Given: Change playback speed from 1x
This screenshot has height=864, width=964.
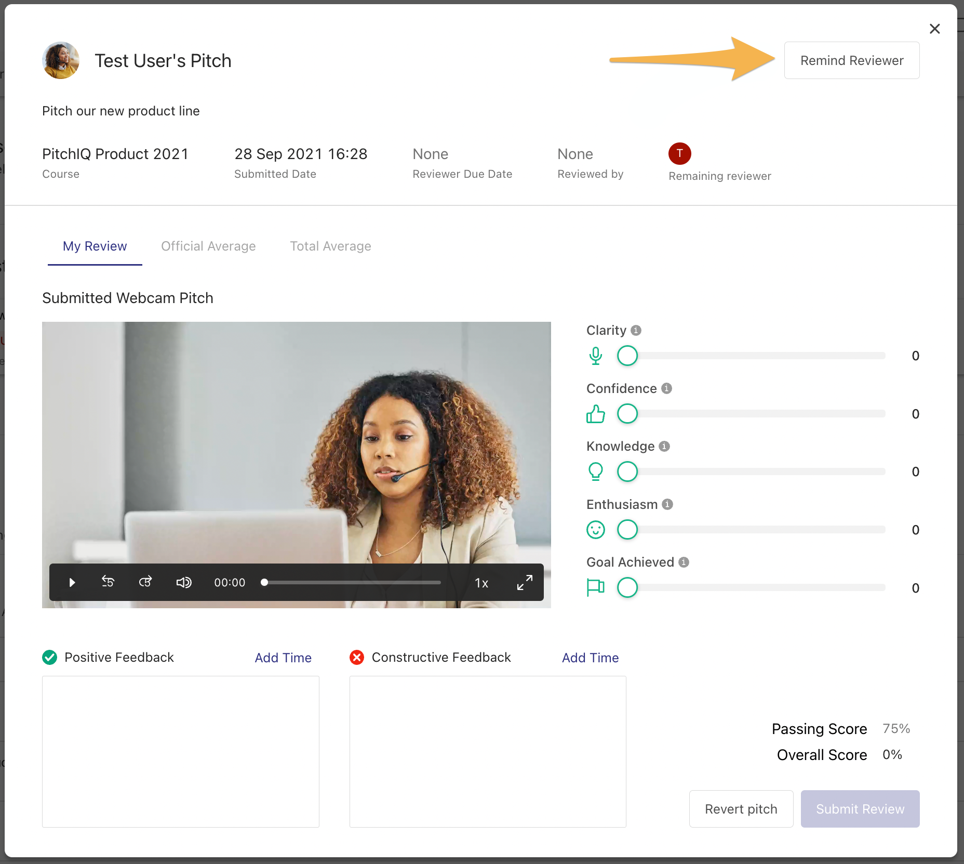Looking at the screenshot, I should point(481,583).
